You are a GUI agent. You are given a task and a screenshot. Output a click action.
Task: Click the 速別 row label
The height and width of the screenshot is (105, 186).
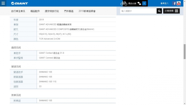[16, 87]
